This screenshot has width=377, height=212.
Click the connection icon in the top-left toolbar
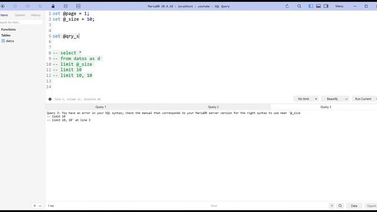point(2,6)
